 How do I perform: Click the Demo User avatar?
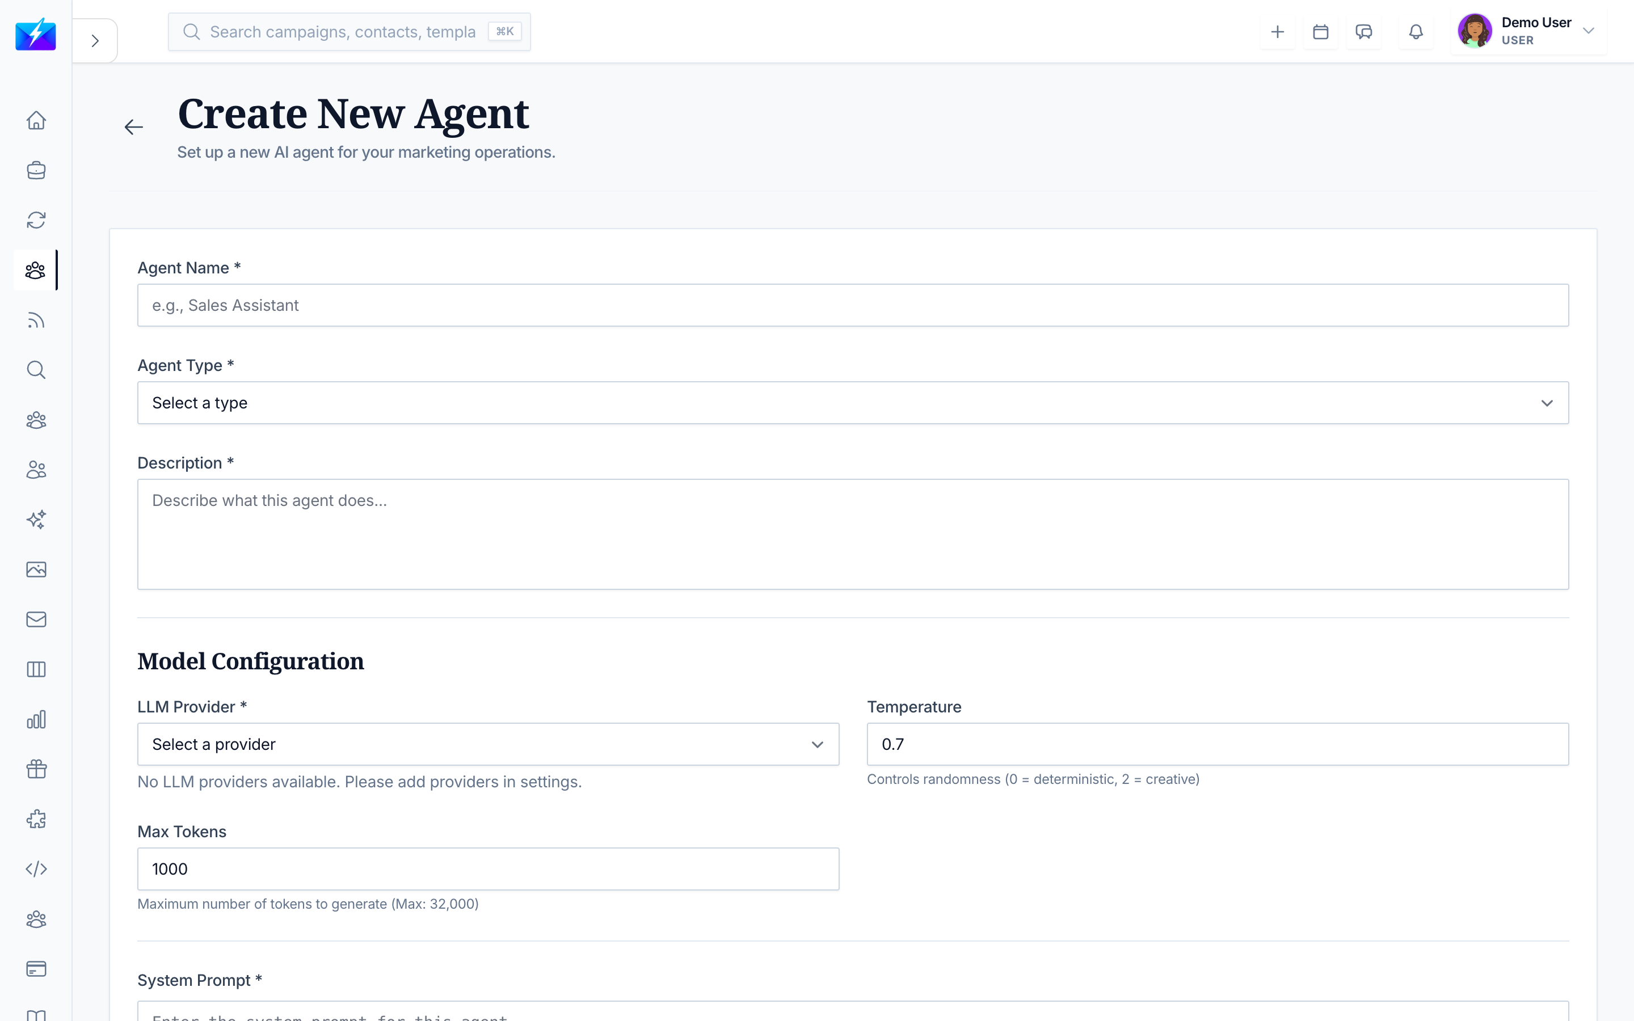[1475, 31]
